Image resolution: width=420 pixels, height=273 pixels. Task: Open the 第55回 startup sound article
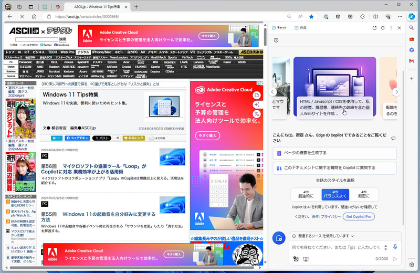point(98,217)
